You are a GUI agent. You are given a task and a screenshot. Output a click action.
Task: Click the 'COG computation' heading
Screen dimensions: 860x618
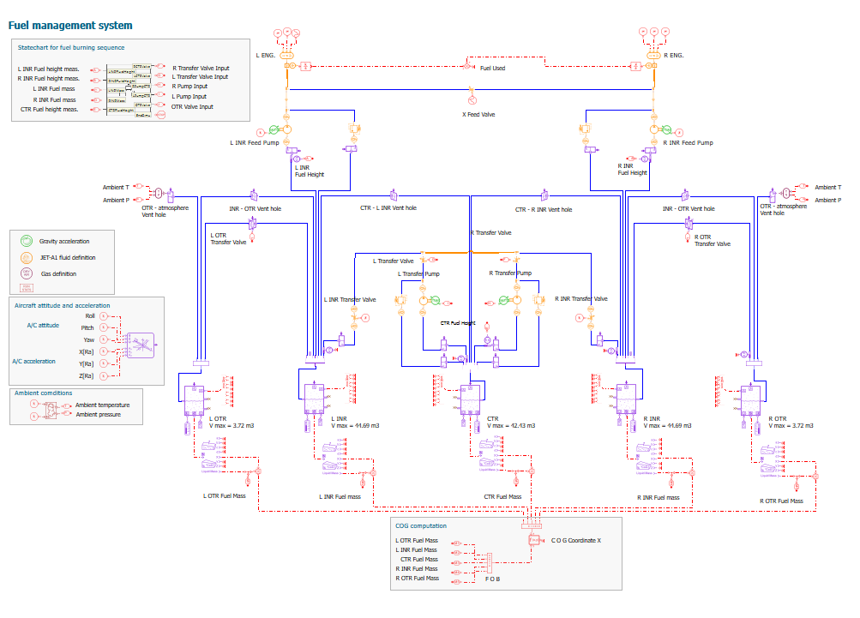tap(421, 526)
